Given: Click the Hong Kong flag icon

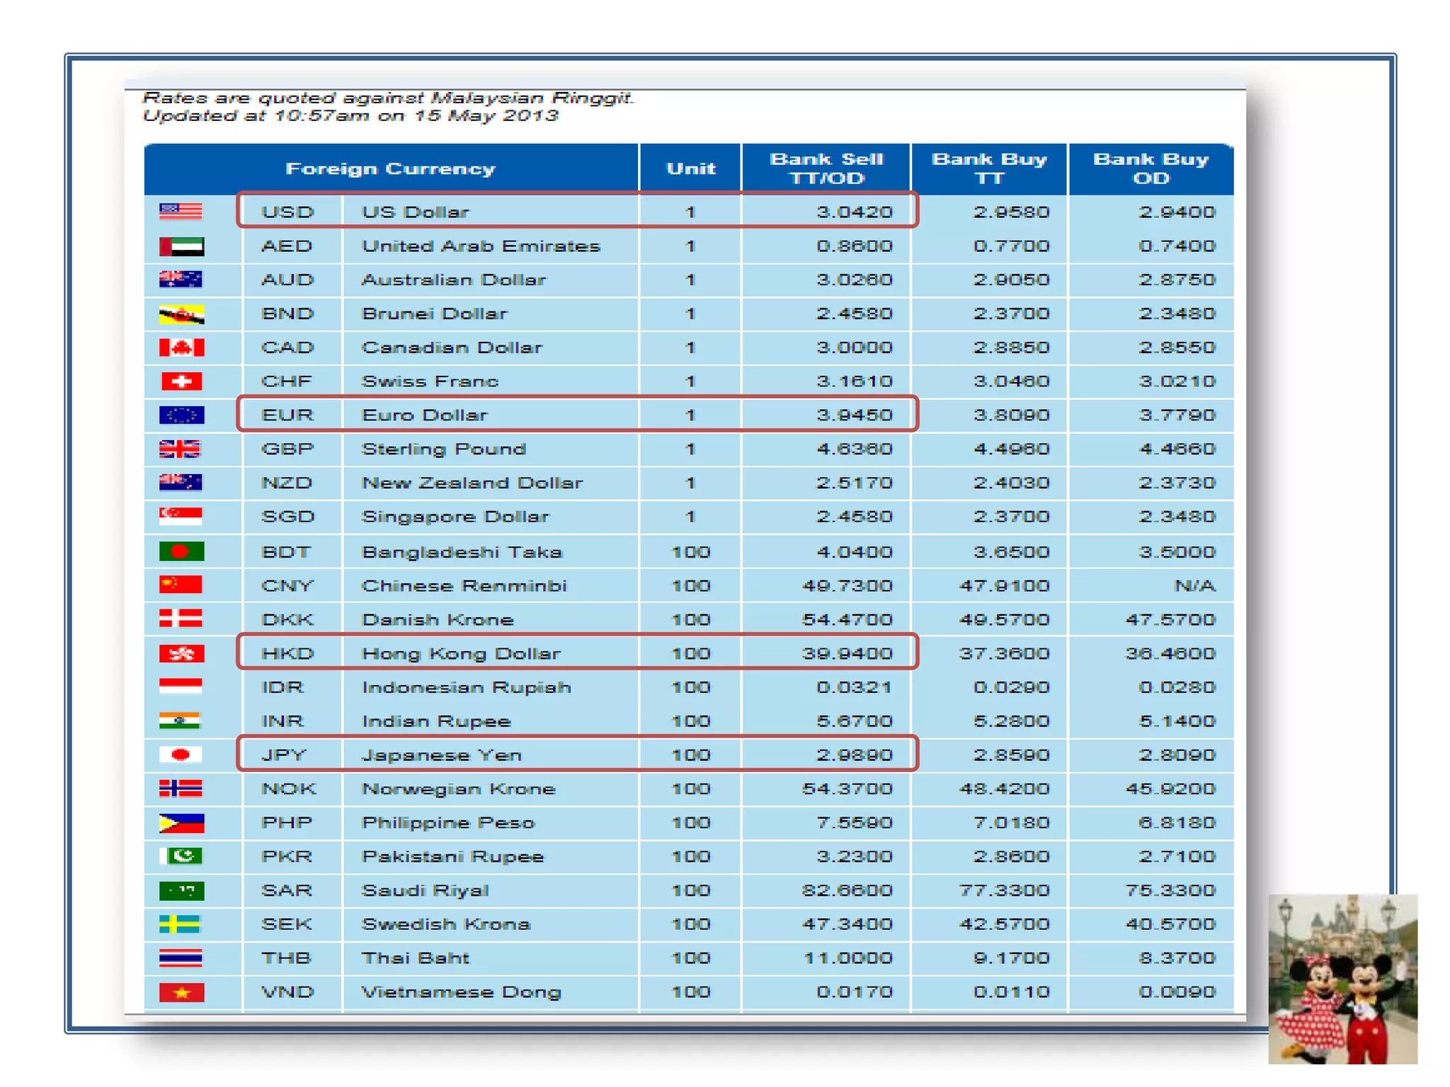Looking at the screenshot, I should click(181, 653).
